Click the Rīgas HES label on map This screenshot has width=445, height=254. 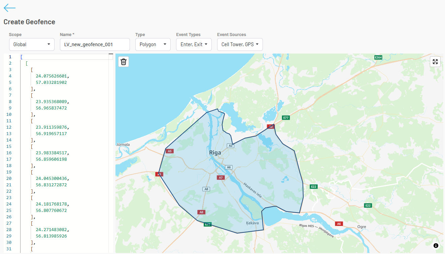307,226
